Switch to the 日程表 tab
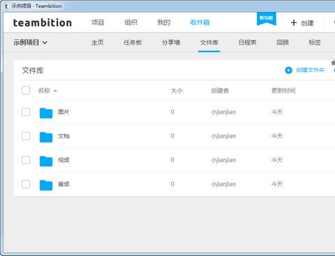Screen dimensions: 335x256 [247, 42]
